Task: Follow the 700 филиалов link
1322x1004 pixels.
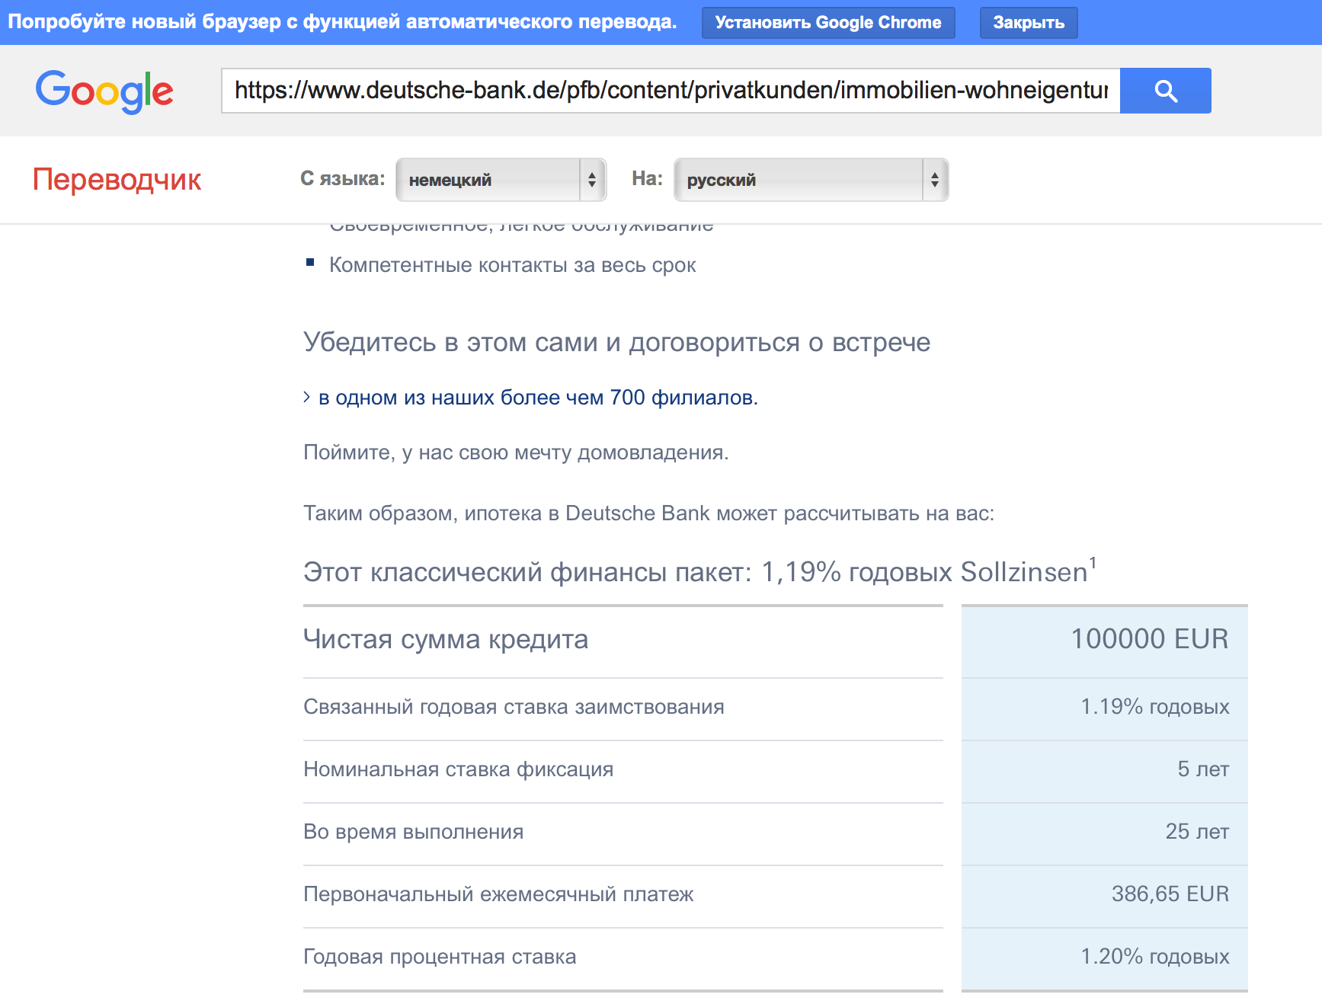Action: click(538, 398)
